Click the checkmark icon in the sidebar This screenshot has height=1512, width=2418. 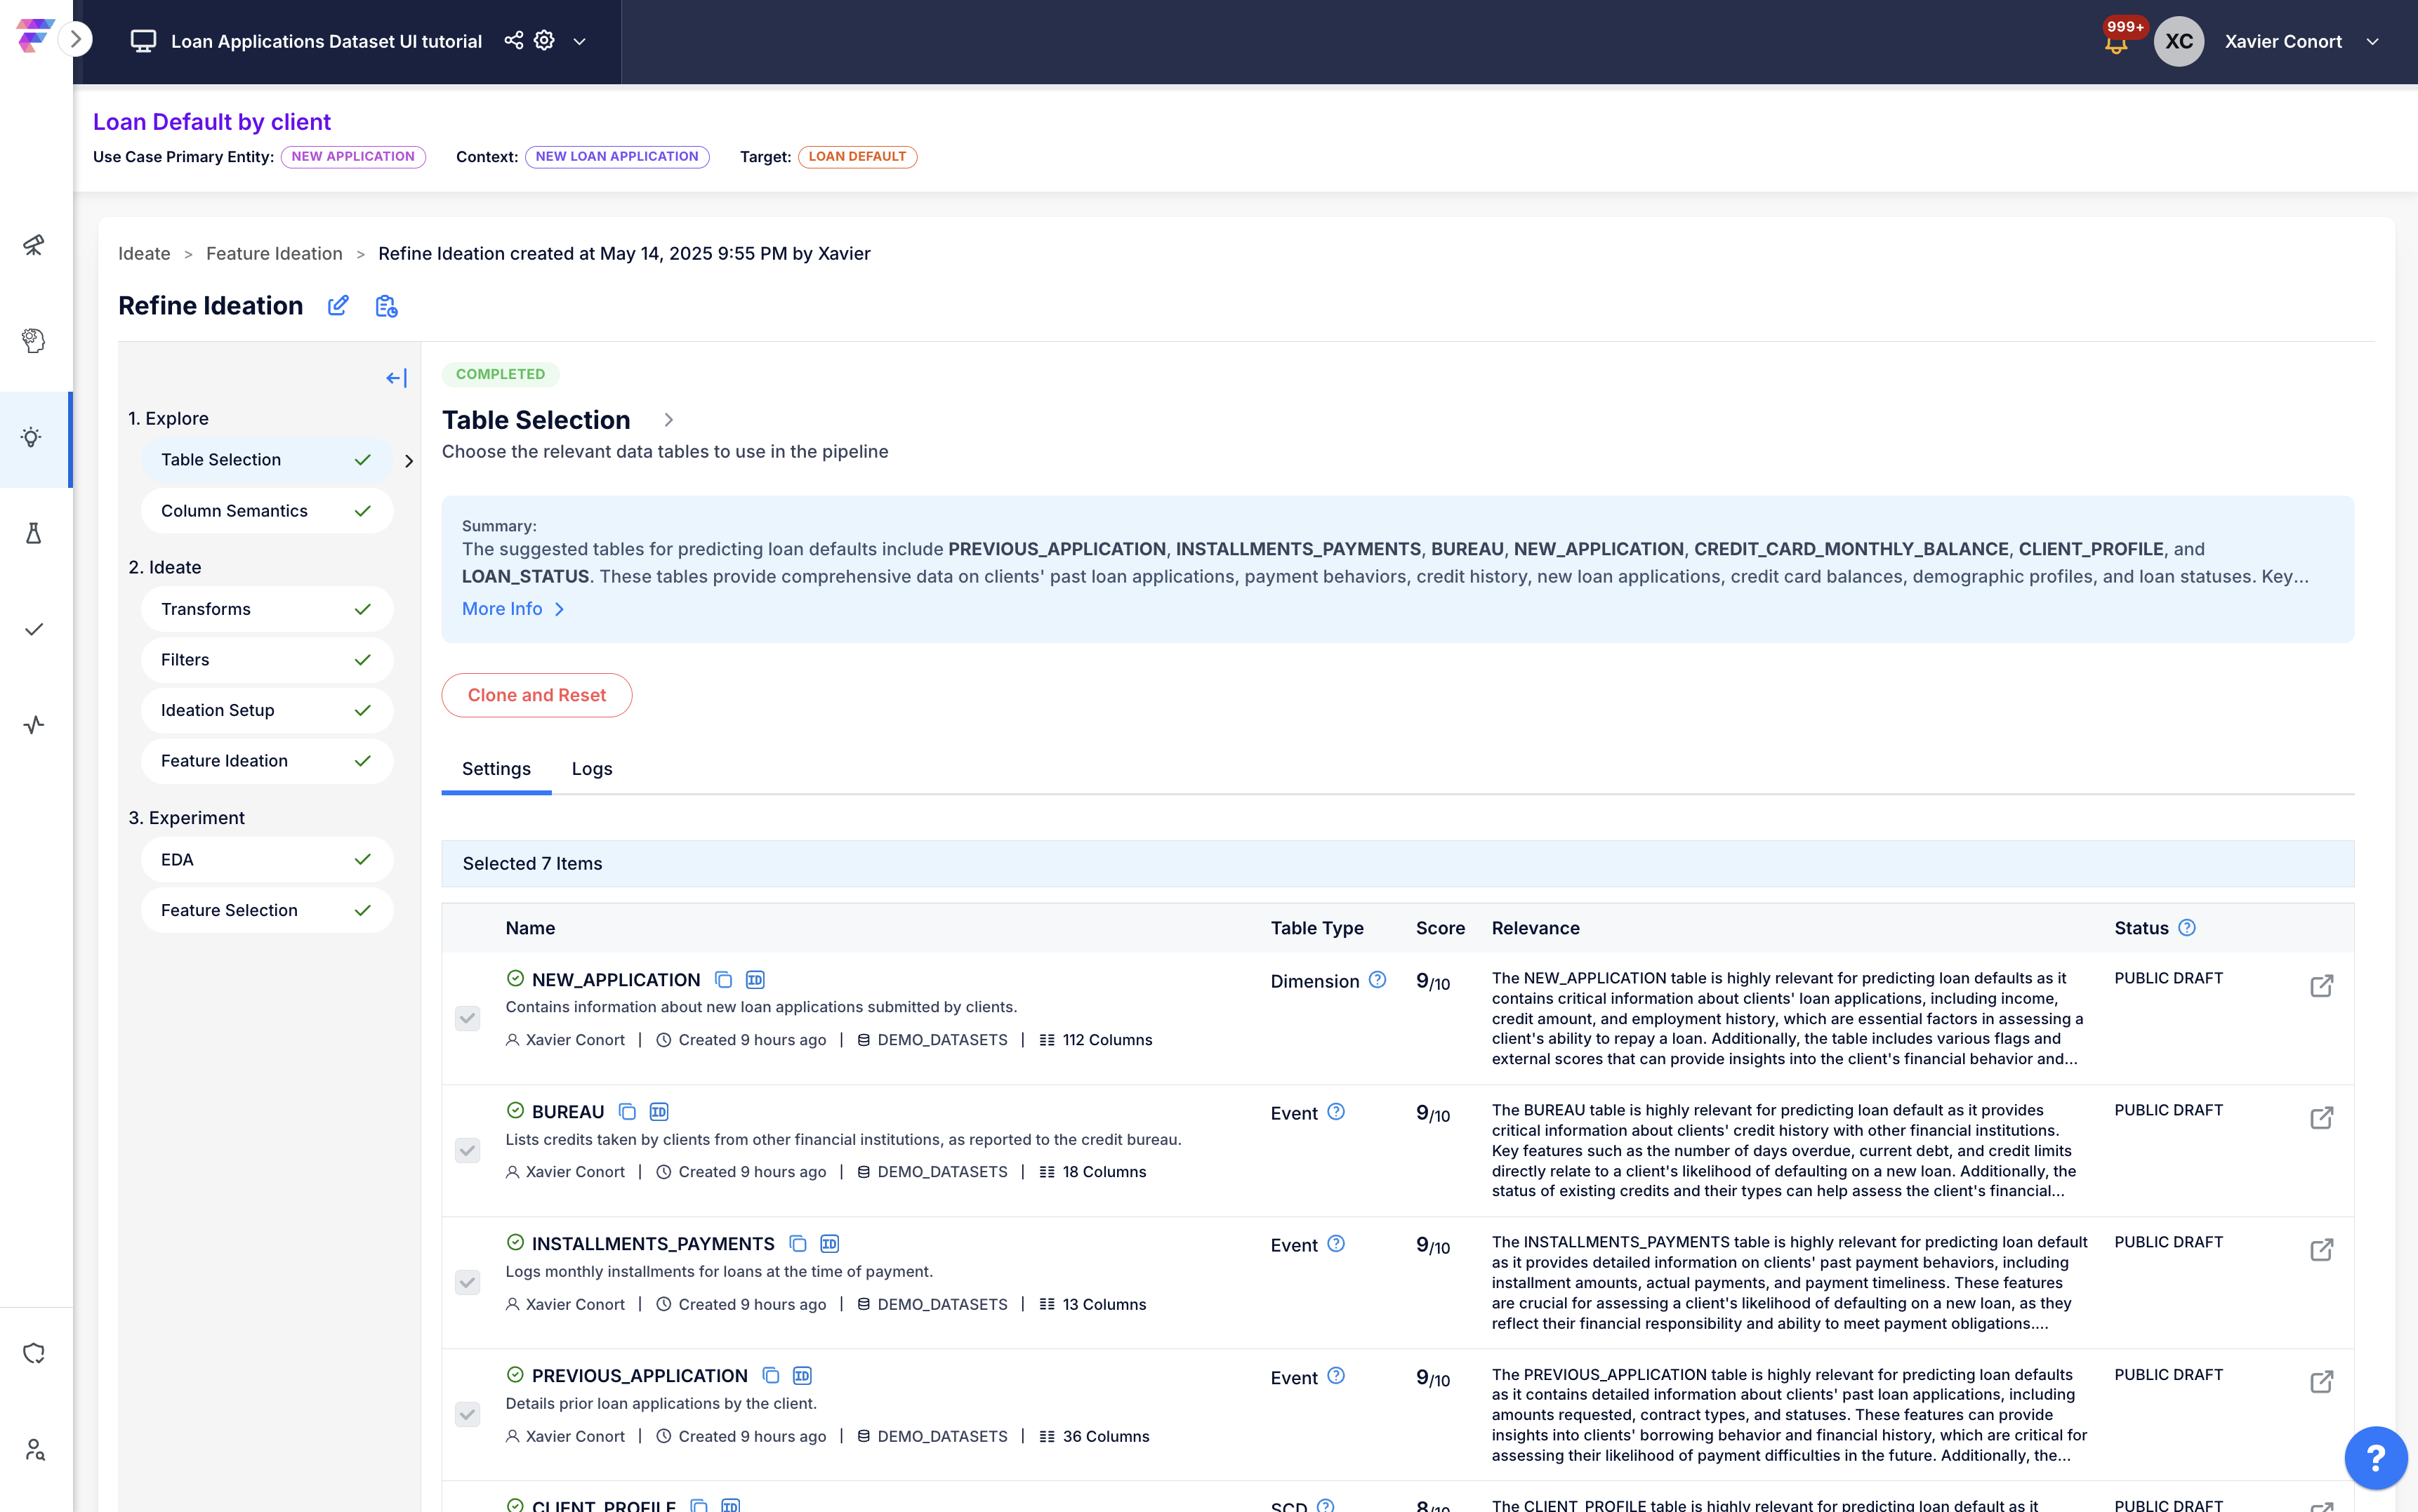coord(34,629)
